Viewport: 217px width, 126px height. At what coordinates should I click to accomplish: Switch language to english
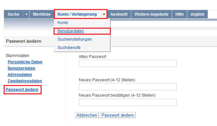[x=197, y=14]
